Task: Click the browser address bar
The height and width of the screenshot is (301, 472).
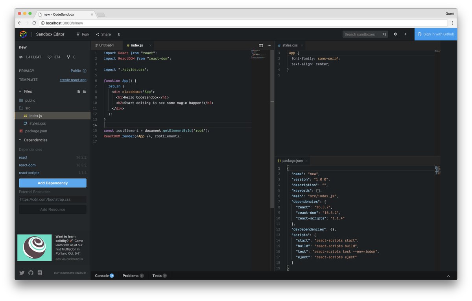Action: click(244, 23)
